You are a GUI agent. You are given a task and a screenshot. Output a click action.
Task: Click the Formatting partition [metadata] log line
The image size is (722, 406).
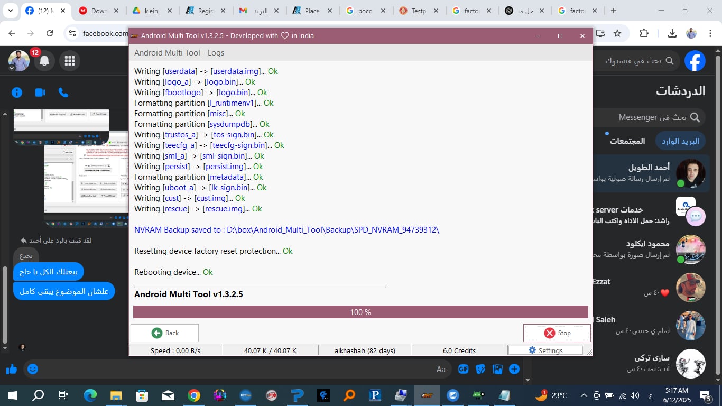[198, 177]
